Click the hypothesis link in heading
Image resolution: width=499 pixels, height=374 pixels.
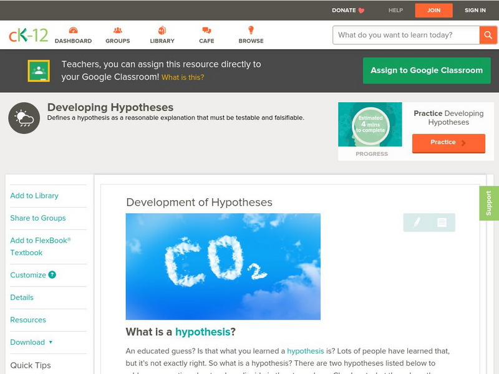[x=202, y=332]
